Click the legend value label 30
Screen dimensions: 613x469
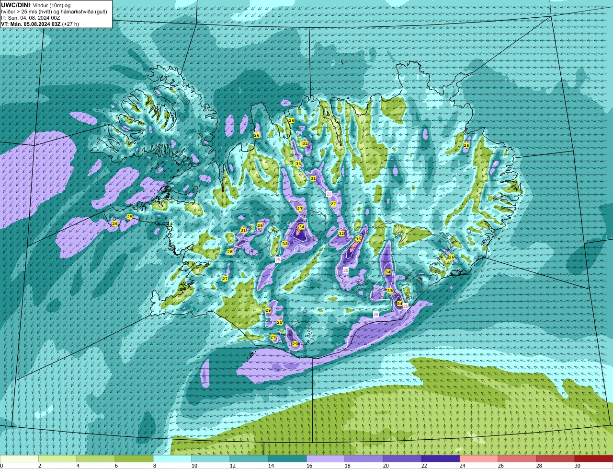click(x=577, y=466)
